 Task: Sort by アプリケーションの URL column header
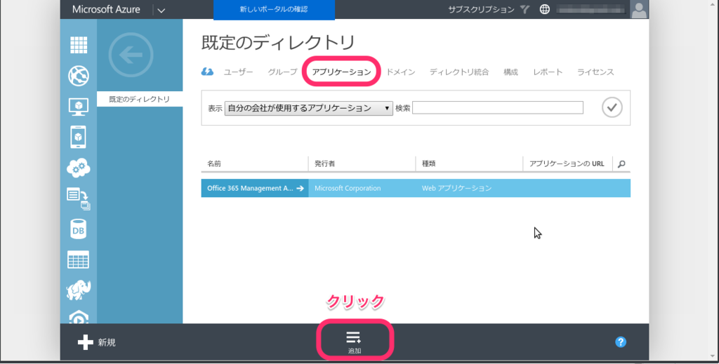tap(567, 164)
